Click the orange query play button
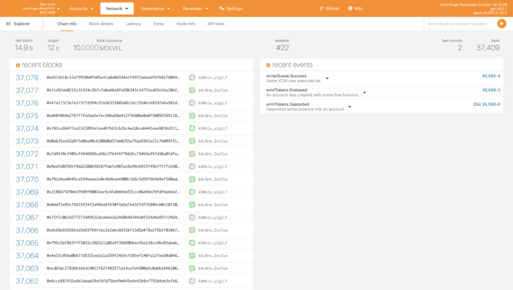 coord(502,23)
